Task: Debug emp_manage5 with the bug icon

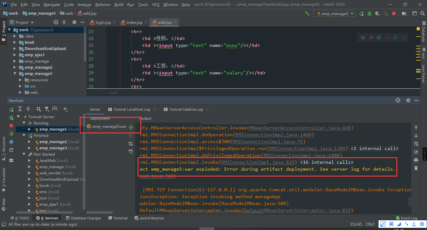Action: (x=369, y=13)
